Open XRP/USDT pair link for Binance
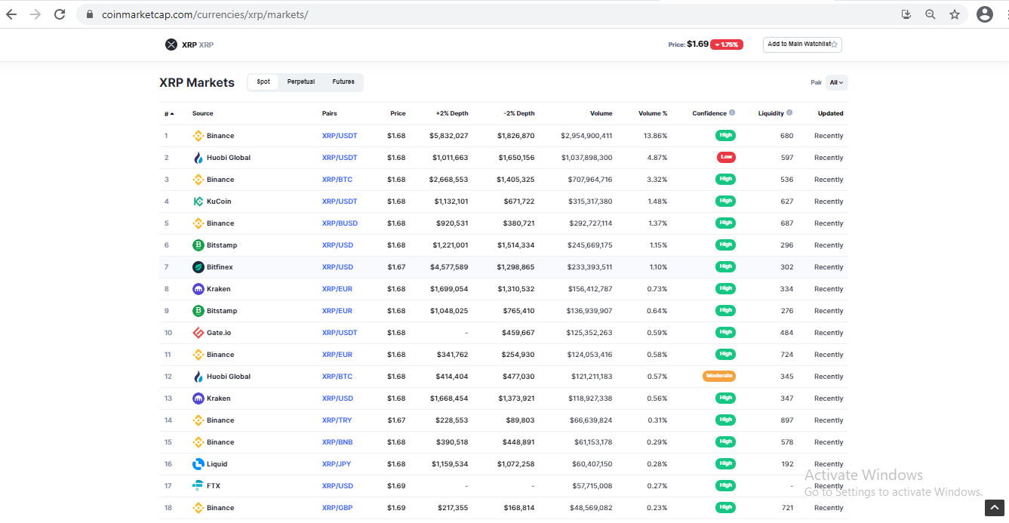Screen dimensions: 1009x523 pos(340,136)
